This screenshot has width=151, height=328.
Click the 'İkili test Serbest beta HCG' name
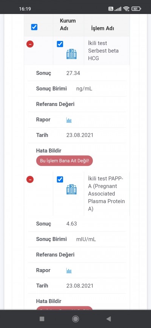pyautogui.click(x=103, y=51)
